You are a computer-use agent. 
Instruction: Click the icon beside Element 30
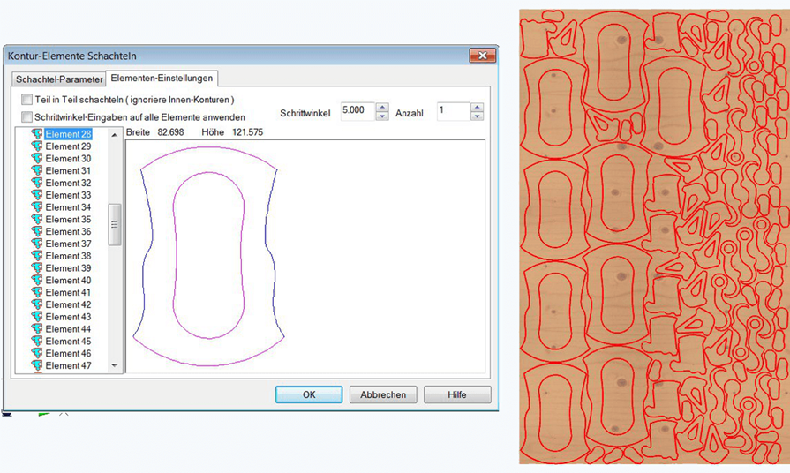[37, 158]
